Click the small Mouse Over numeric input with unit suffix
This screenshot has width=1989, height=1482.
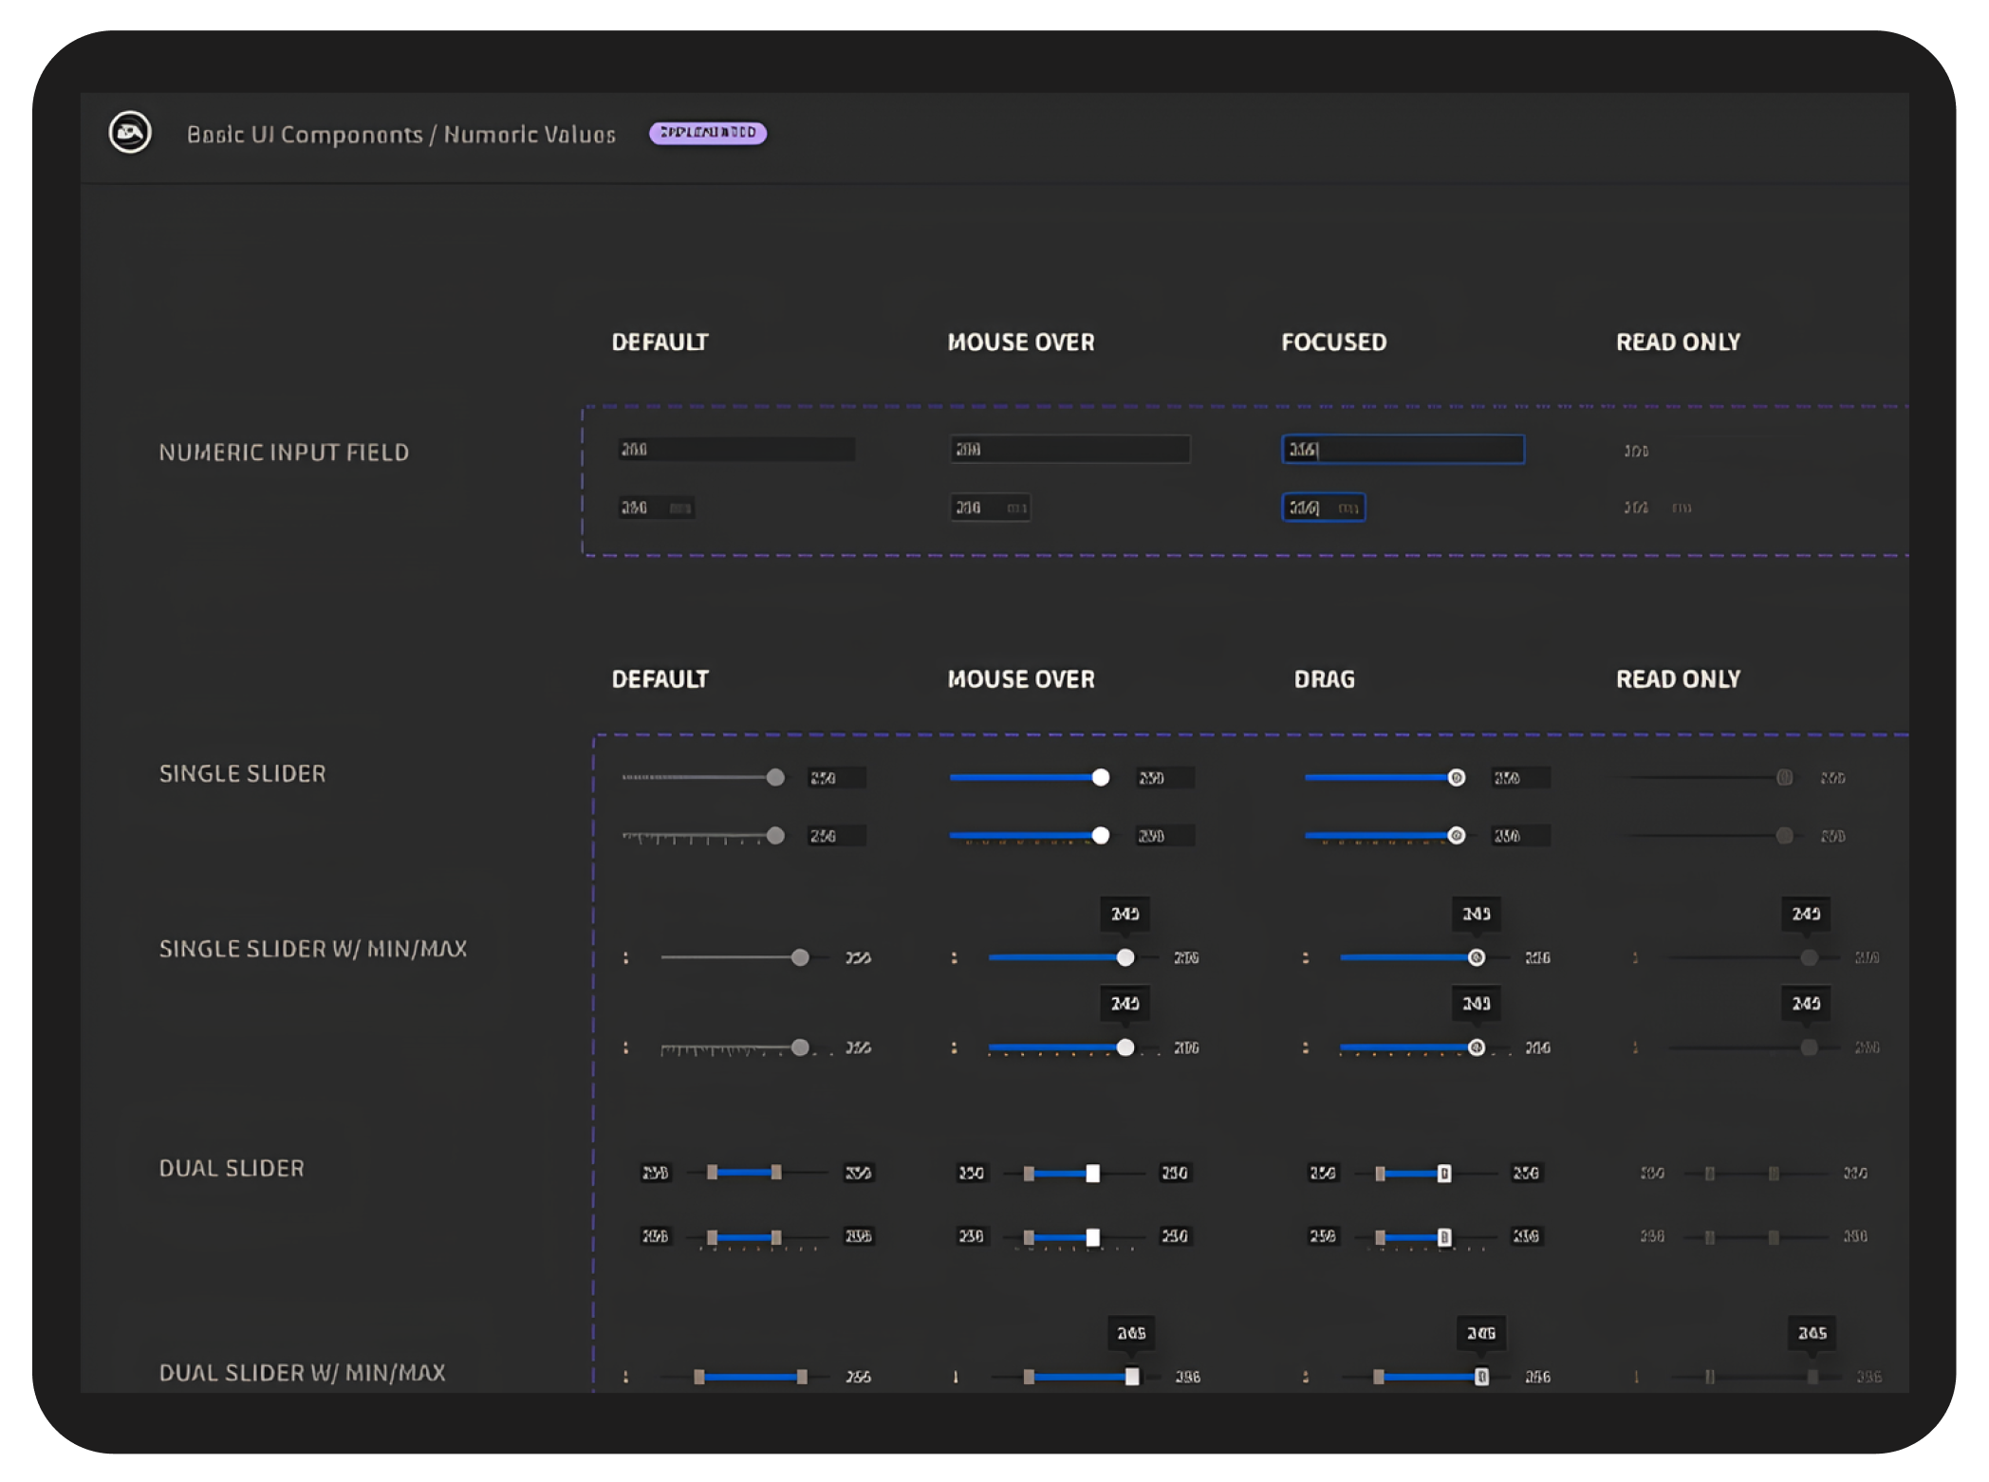(989, 508)
